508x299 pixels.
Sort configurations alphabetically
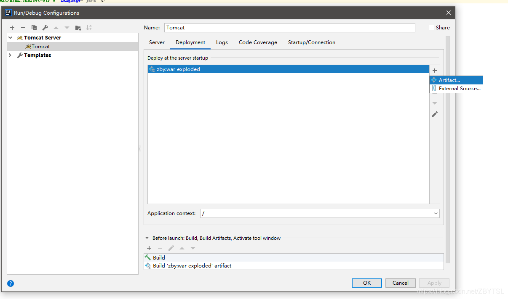tap(89, 28)
